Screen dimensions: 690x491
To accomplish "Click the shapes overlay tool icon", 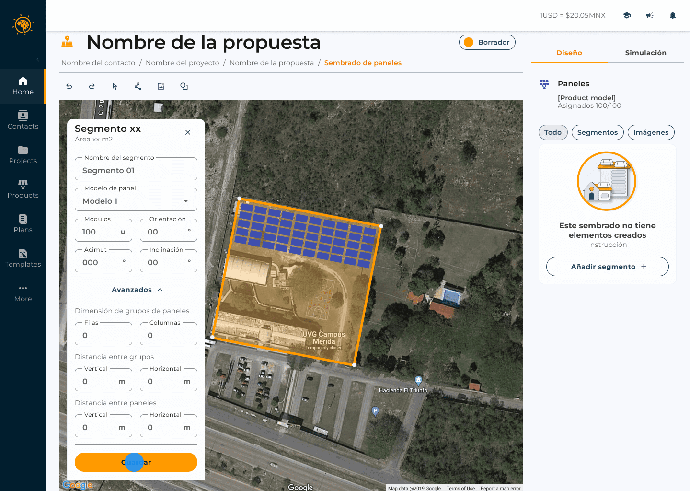I will (x=184, y=86).
